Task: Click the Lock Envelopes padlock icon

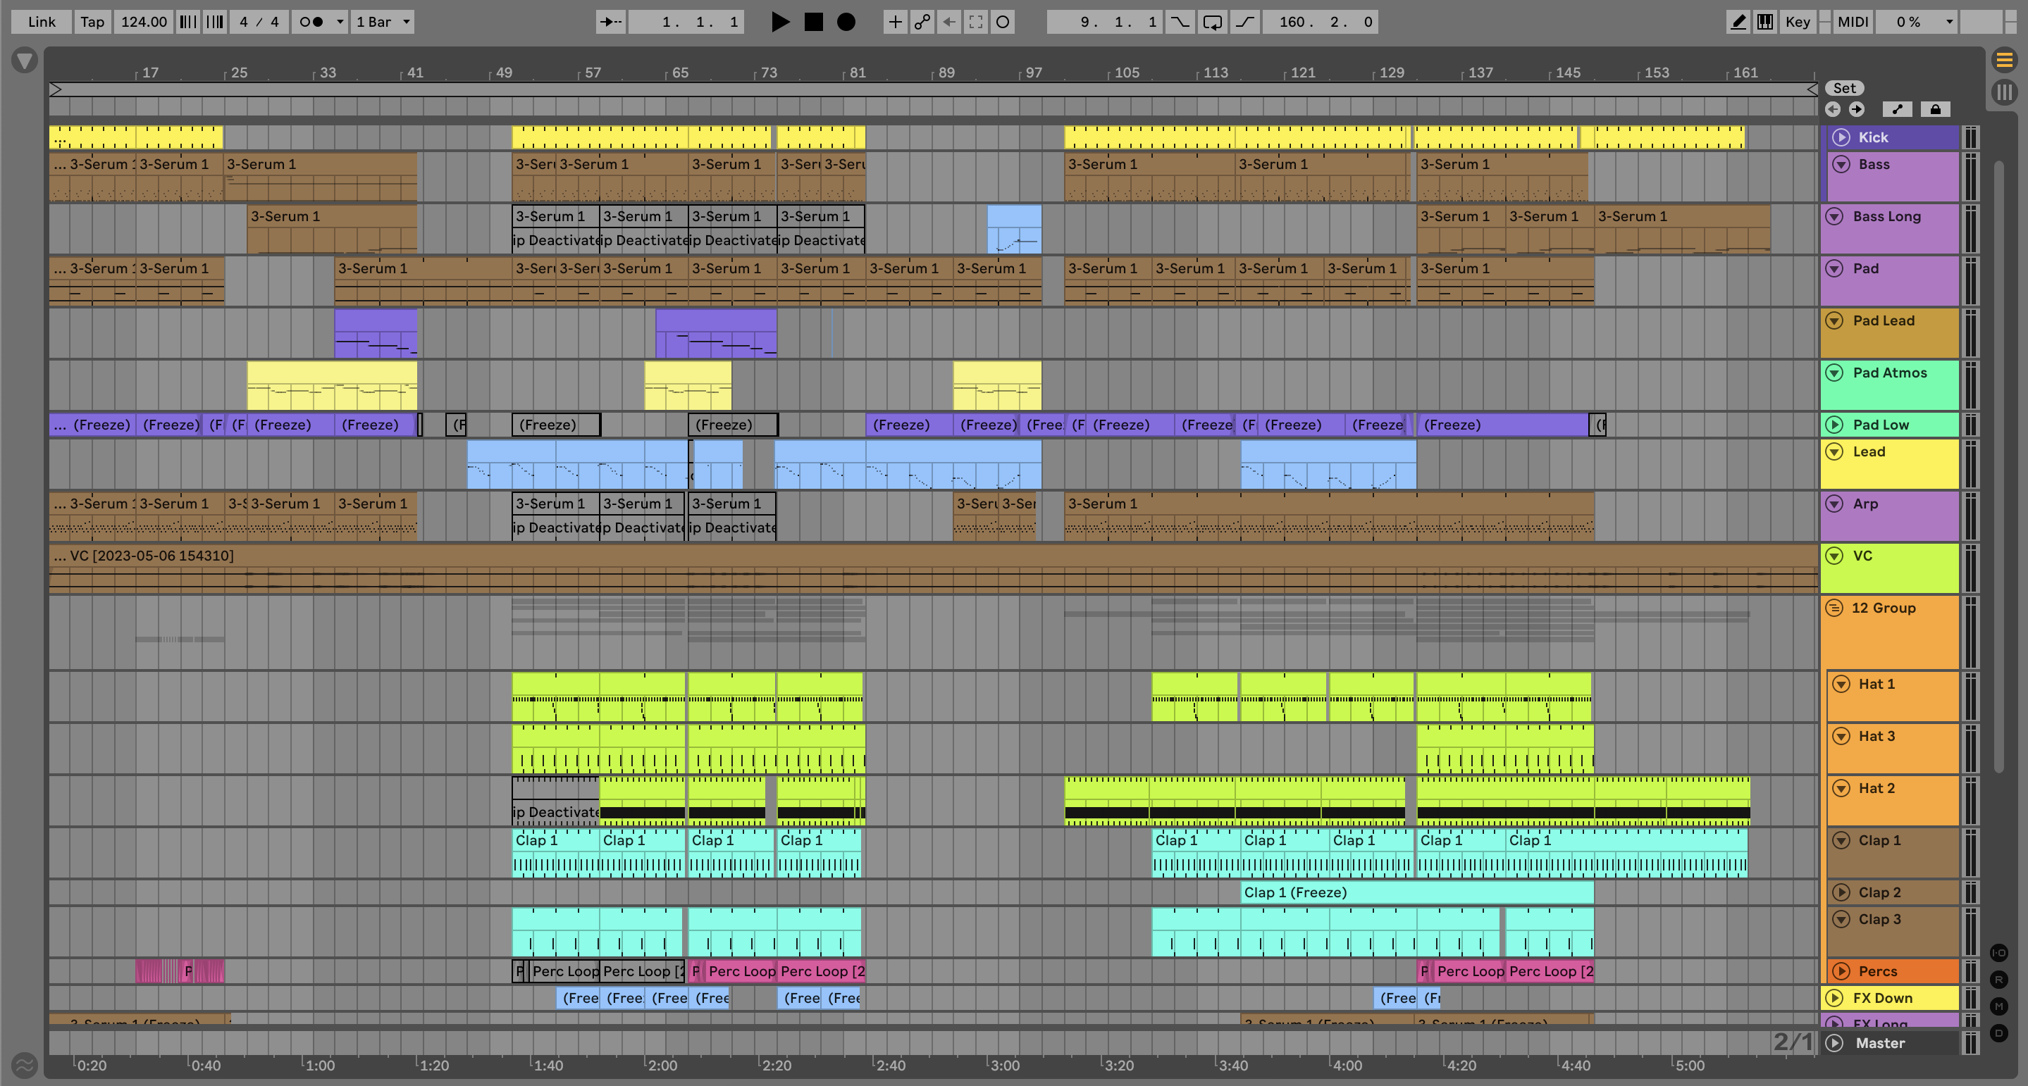Action: 1935,109
